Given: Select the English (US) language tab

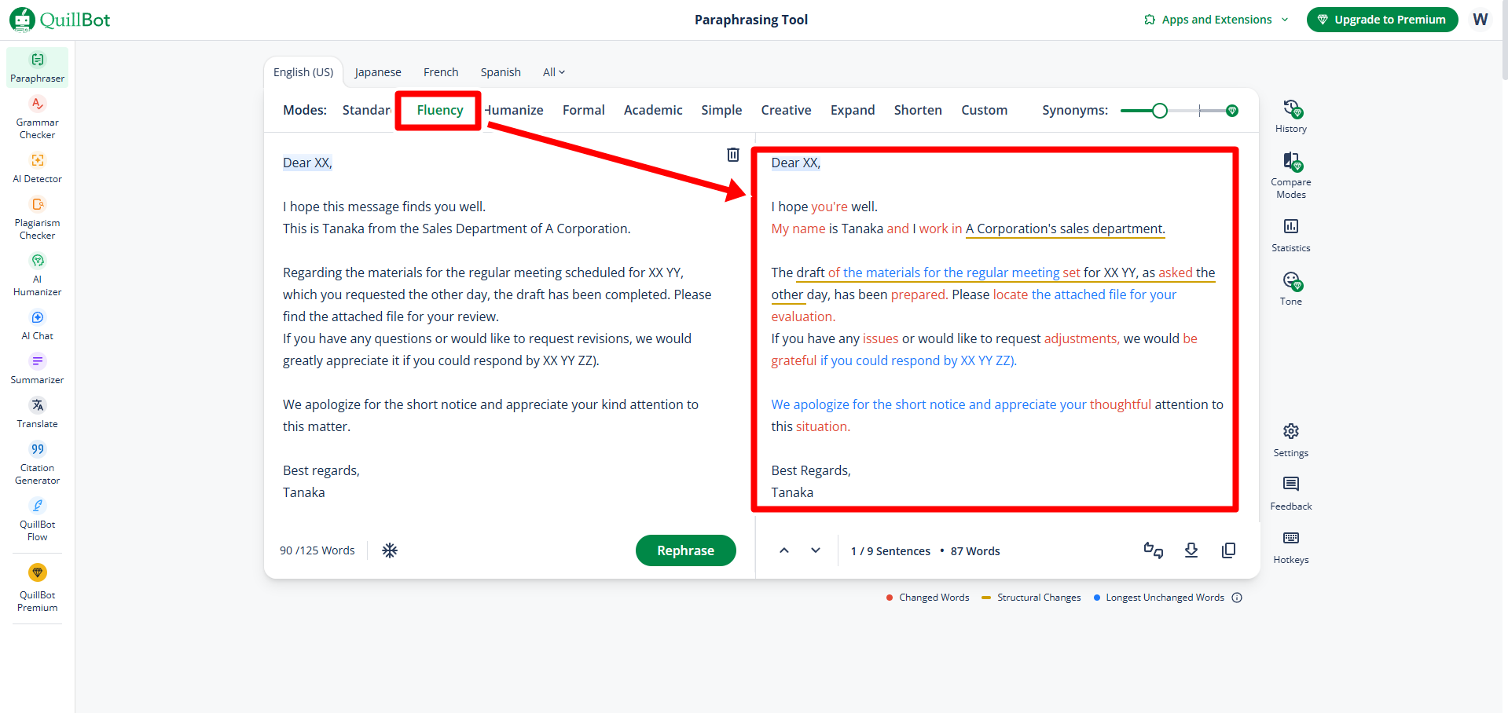Looking at the screenshot, I should point(303,72).
